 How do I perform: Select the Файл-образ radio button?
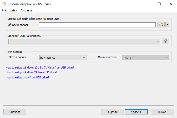pos(10,25)
